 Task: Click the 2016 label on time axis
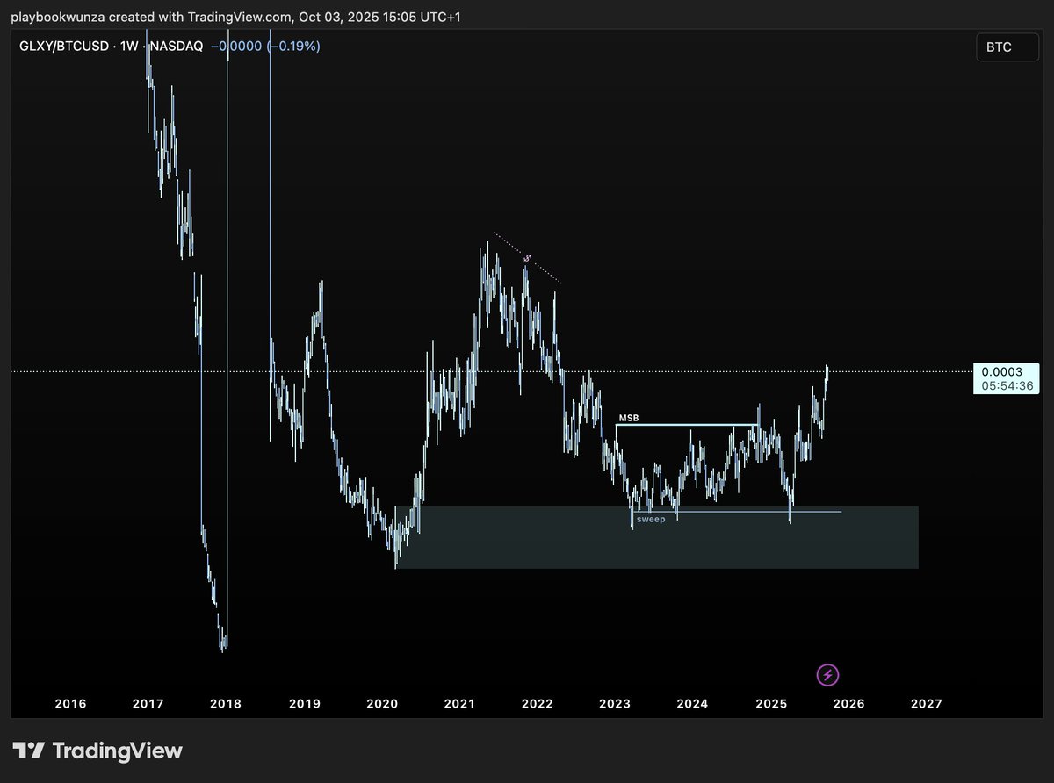coord(70,703)
